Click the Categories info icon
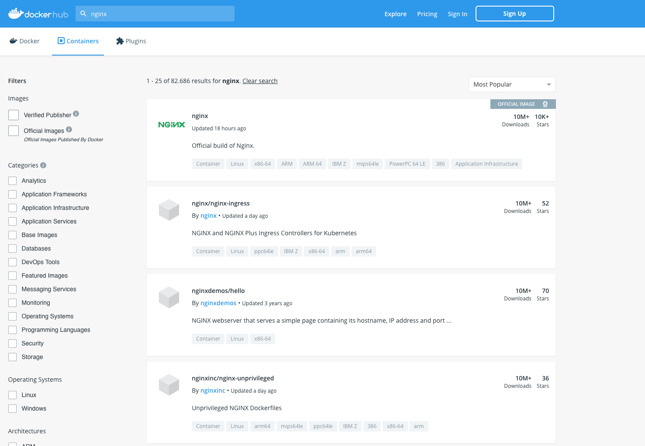Image resolution: width=645 pixels, height=446 pixels. (x=43, y=165)
